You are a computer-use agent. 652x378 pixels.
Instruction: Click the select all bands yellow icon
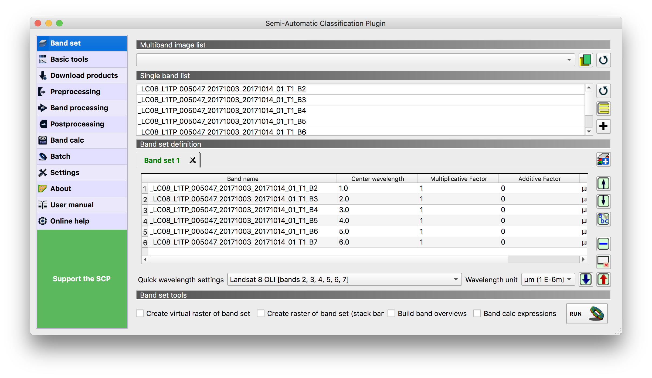coord(603,109)
